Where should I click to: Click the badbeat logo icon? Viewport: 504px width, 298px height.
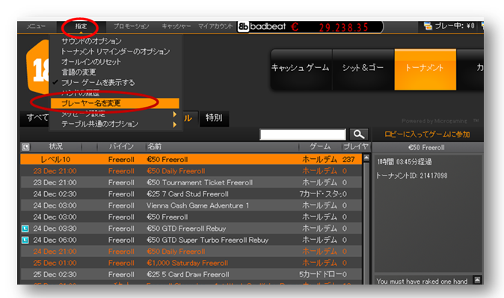(243, 27)
